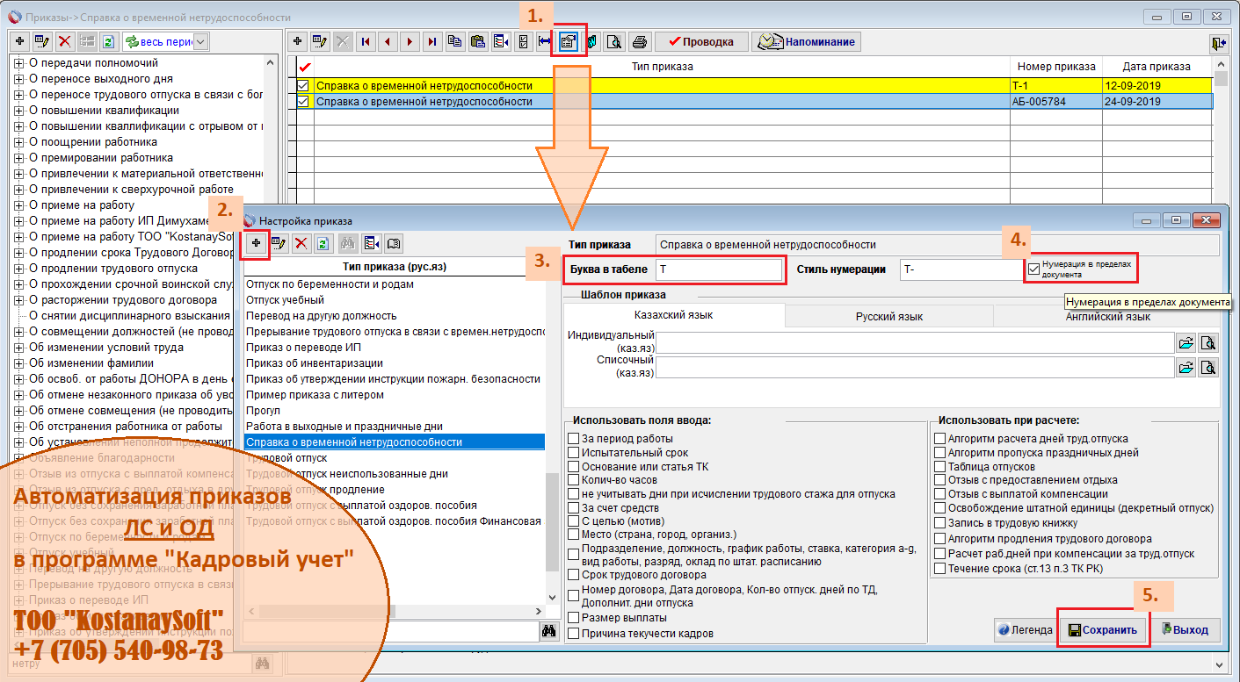Enable Алгоритм расчета дней труд.отпуска checkbox

[x=940, y=438]
